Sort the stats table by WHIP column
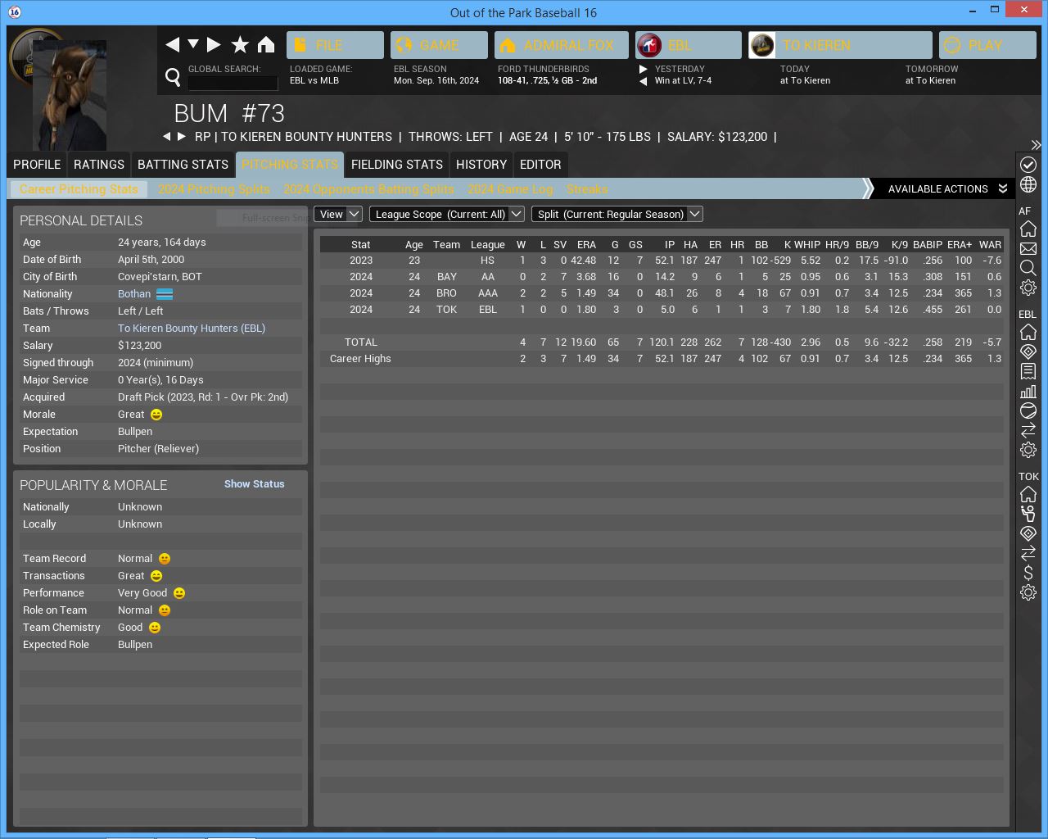 point(806,244)
